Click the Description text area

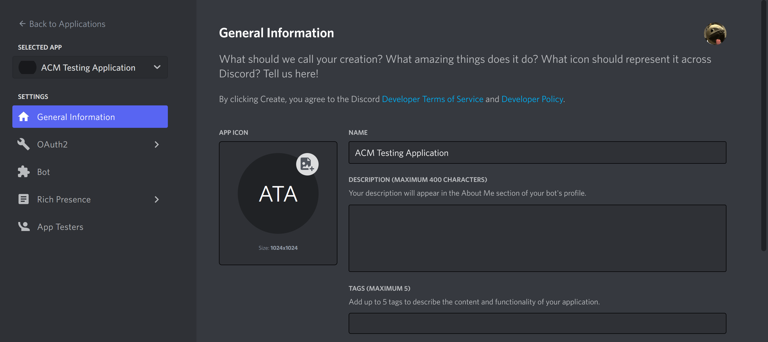[x=537, y=238]
